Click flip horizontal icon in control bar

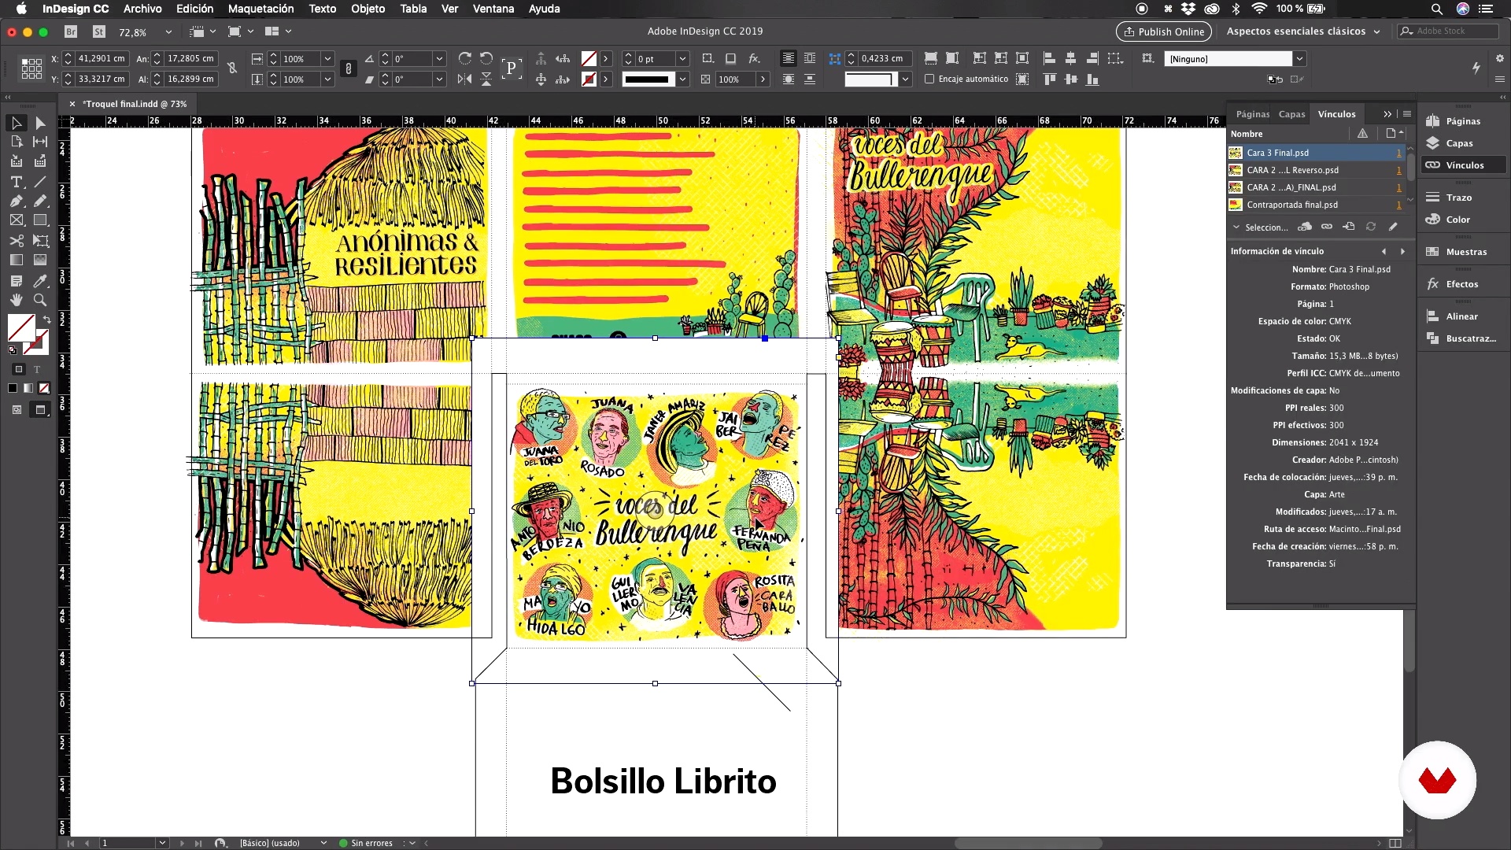pyautogui.click(x=465, y=79)
